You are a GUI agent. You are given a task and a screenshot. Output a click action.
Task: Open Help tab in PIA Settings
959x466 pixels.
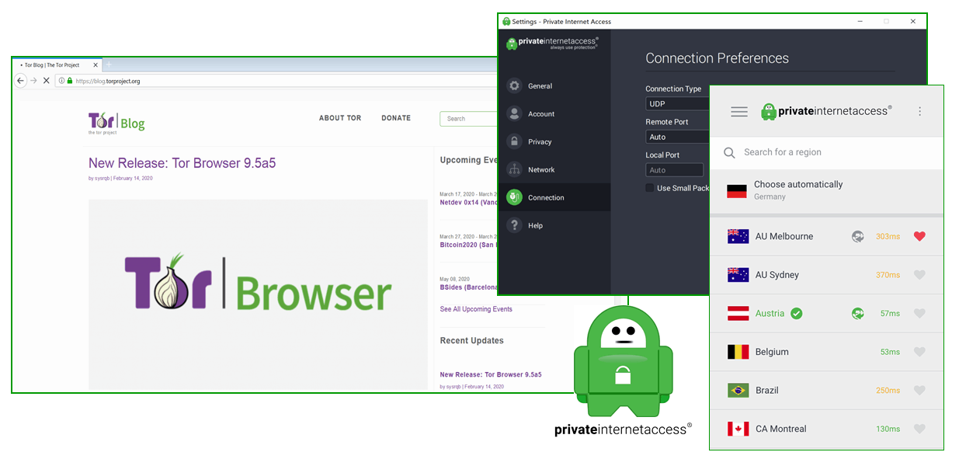coord(554,226)
